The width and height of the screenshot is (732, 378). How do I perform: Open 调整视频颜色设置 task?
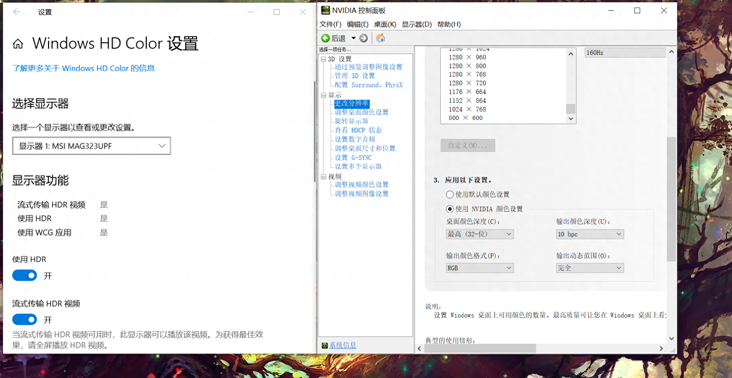click(361, 185)
